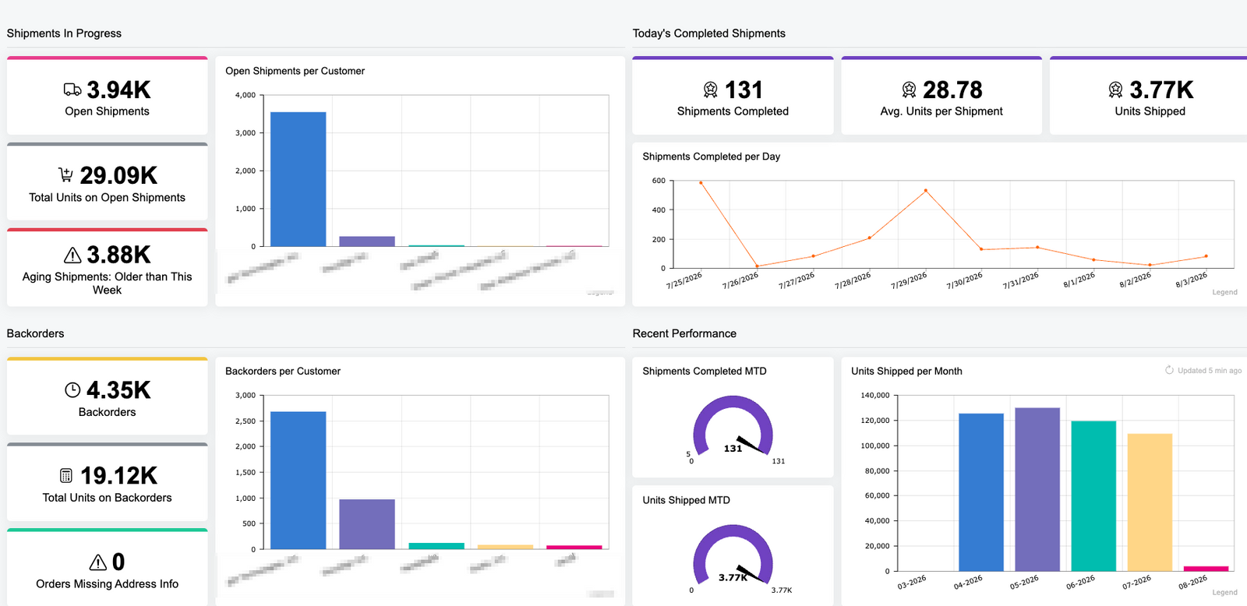
Task: Click 'Total Units on Backorders' label
Action: 108,498
